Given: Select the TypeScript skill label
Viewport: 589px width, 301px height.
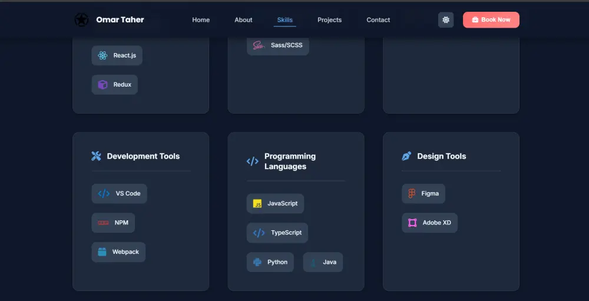Looking at the screenshot, I should click(x=287, y=233).
